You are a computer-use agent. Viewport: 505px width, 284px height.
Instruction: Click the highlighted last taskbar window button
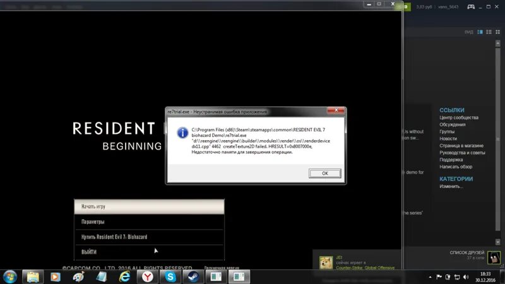(x=239, y=277)
